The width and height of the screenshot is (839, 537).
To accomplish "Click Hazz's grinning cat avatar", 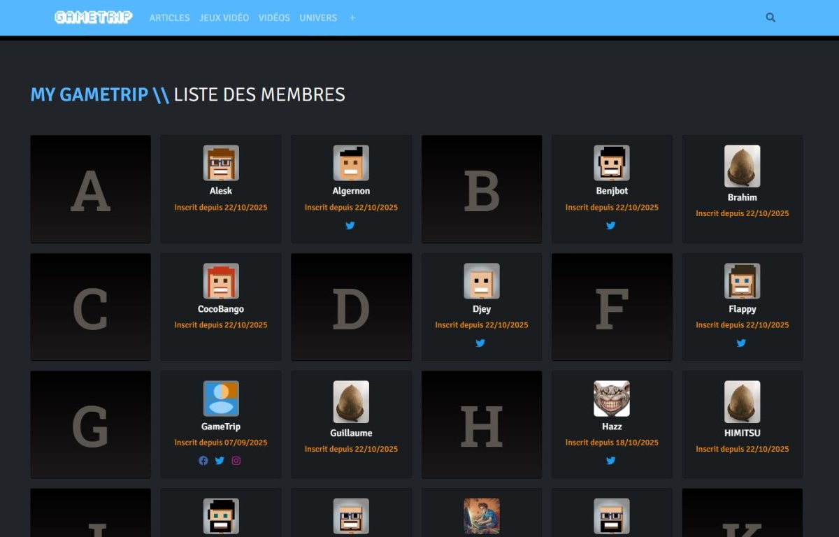I will pyautogui.click(x=612, y=399).
